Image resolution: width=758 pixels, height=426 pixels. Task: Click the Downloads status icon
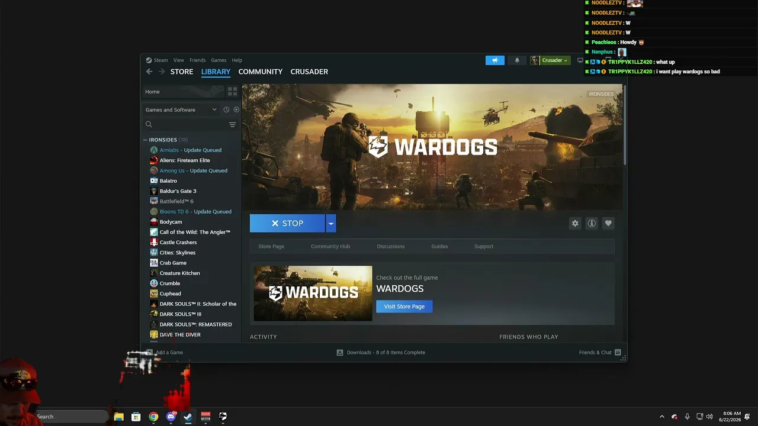tap(340, 352)
